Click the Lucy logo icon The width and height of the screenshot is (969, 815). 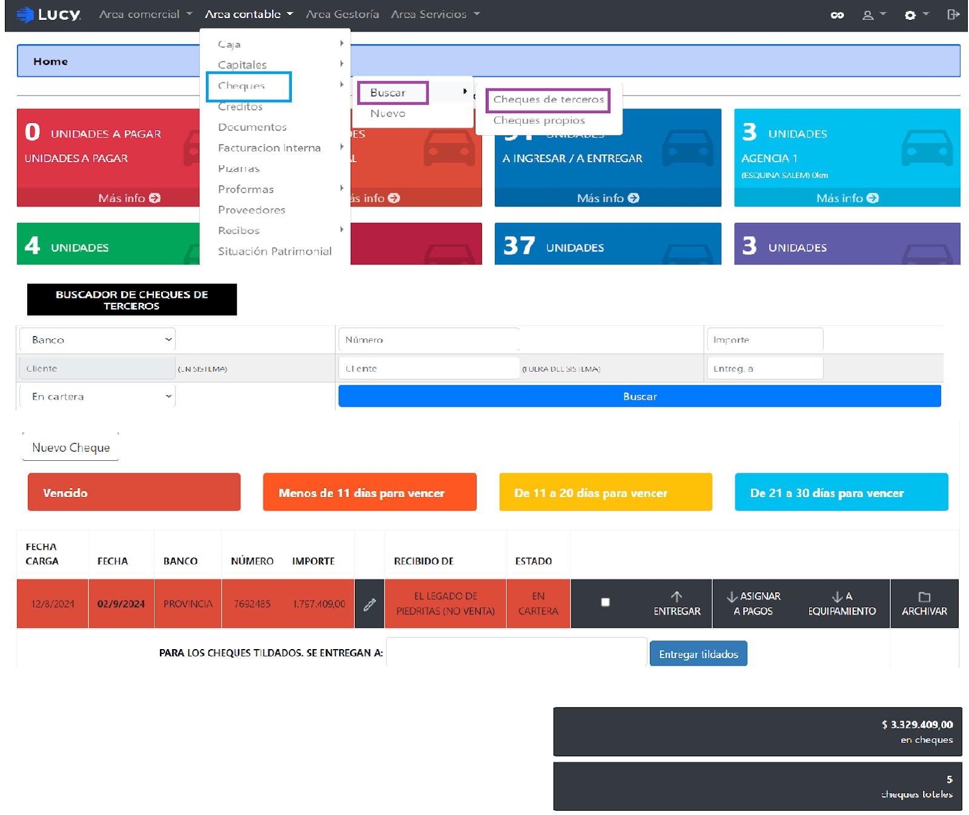[25, 15]
